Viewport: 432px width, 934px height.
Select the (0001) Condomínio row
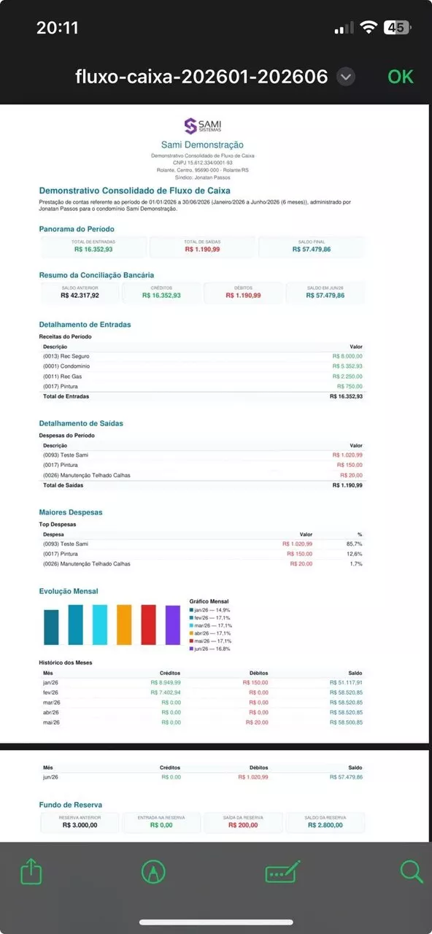pos(202,366)
